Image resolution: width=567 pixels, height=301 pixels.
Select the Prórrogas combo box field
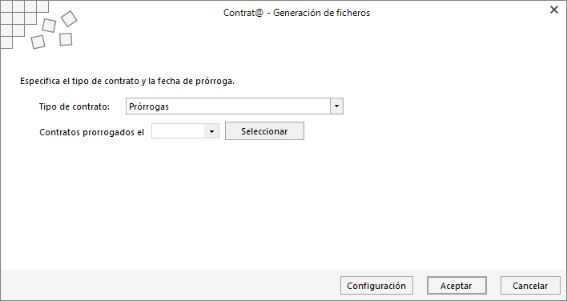pos(235,106)
